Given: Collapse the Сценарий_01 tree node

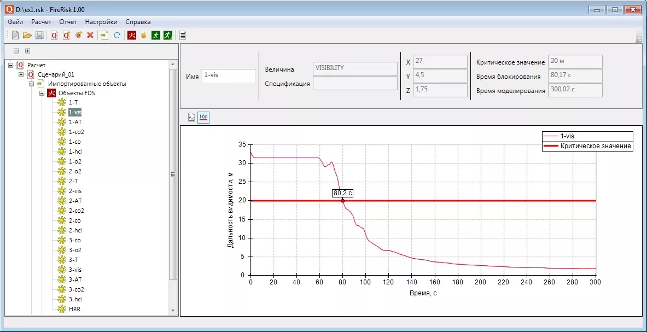Looking at the screenshot, I should pyautogui.click(x=21, y=74).
